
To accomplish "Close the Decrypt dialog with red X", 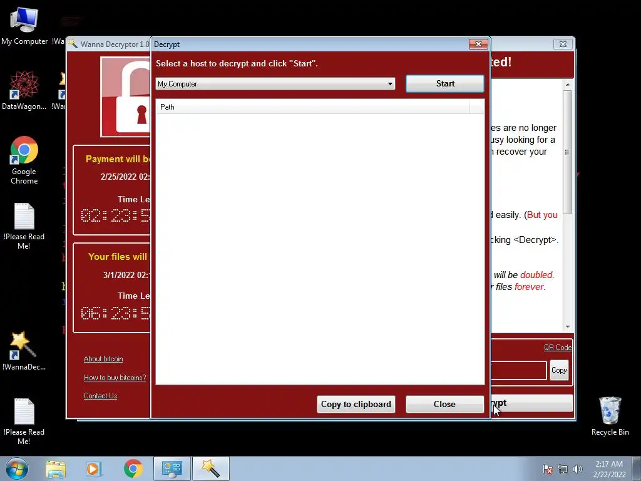I will pyautogui.click(x=478, y=44).
